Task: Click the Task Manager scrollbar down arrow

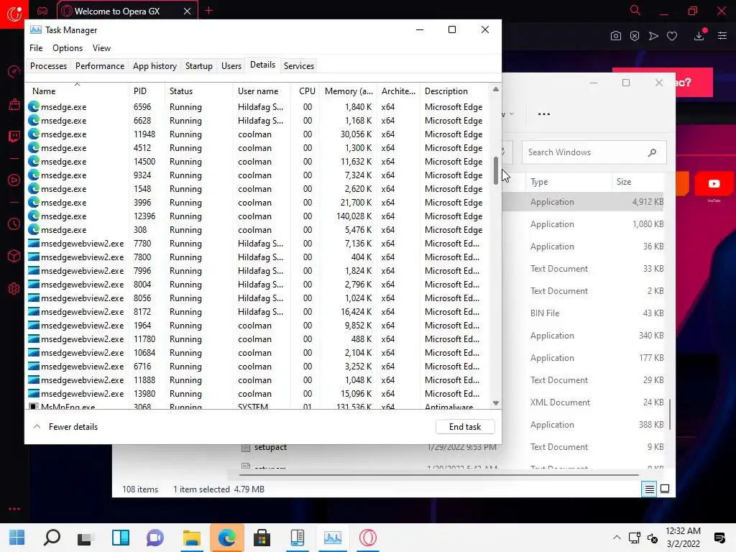Action: point(496,403)
